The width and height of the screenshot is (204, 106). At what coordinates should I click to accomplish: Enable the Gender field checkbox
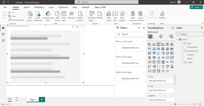pos(182,55)
